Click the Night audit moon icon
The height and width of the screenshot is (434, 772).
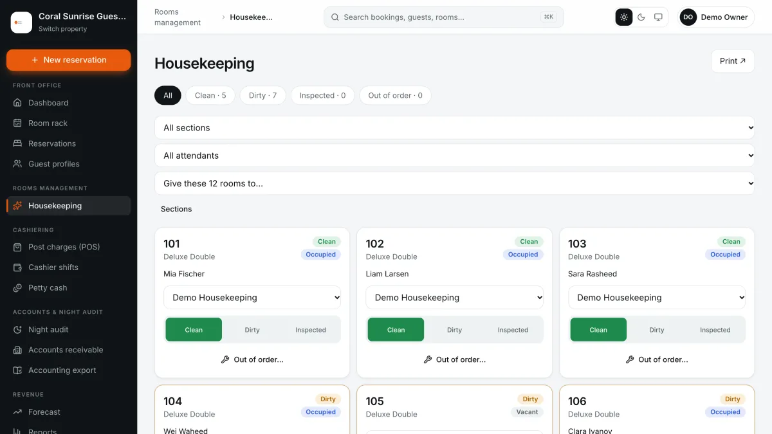[x=17, y=330]
